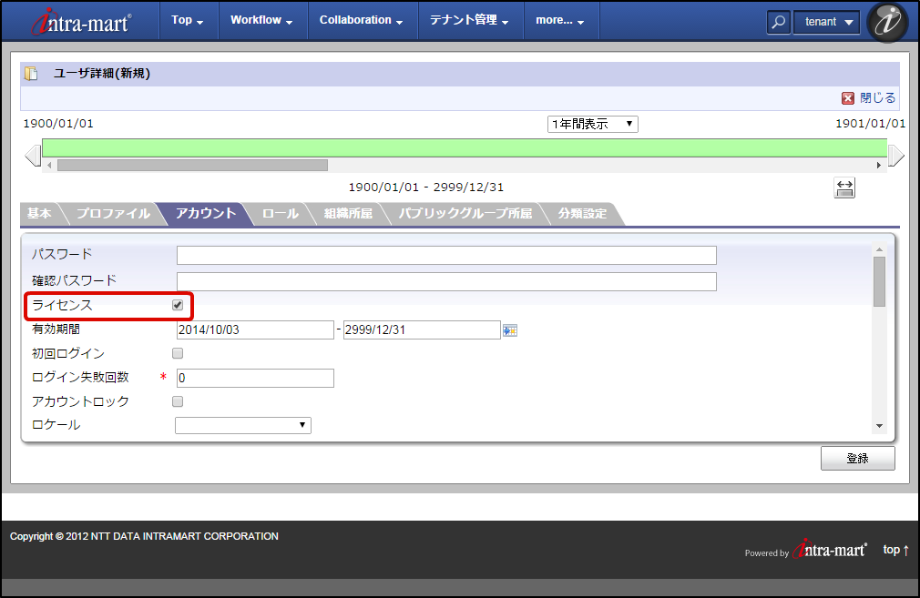Uncheck the ライセンス checkbox

pyautogui.click(x=178, y=305)
